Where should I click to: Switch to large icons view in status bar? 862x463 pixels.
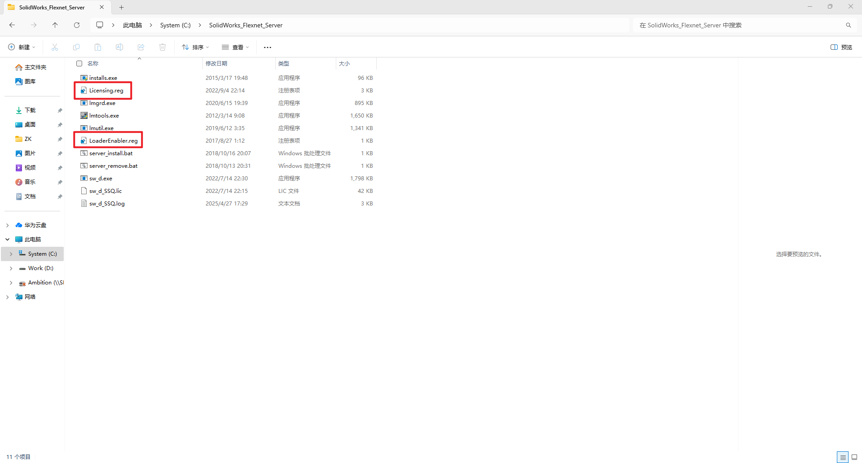click(x=854, y=457)
